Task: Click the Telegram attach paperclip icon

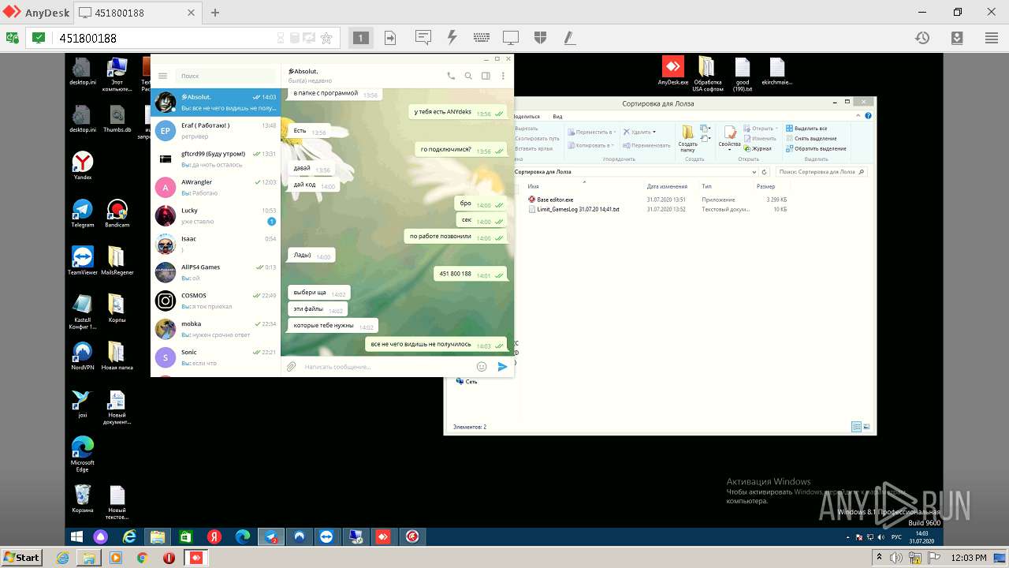Action: (x=291, y=367)
